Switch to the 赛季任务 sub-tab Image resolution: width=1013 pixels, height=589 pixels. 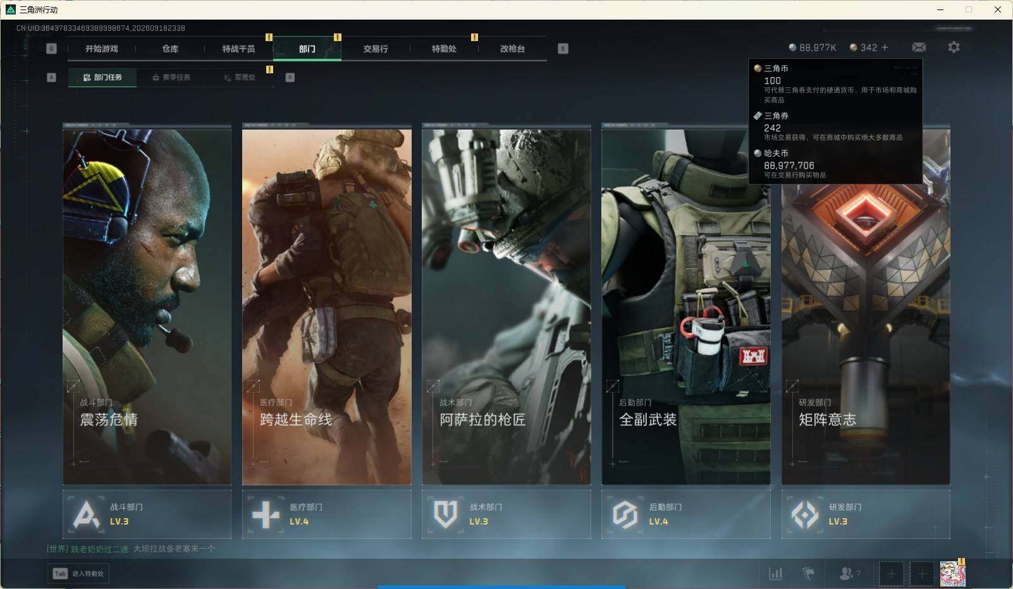pos(171,77)
